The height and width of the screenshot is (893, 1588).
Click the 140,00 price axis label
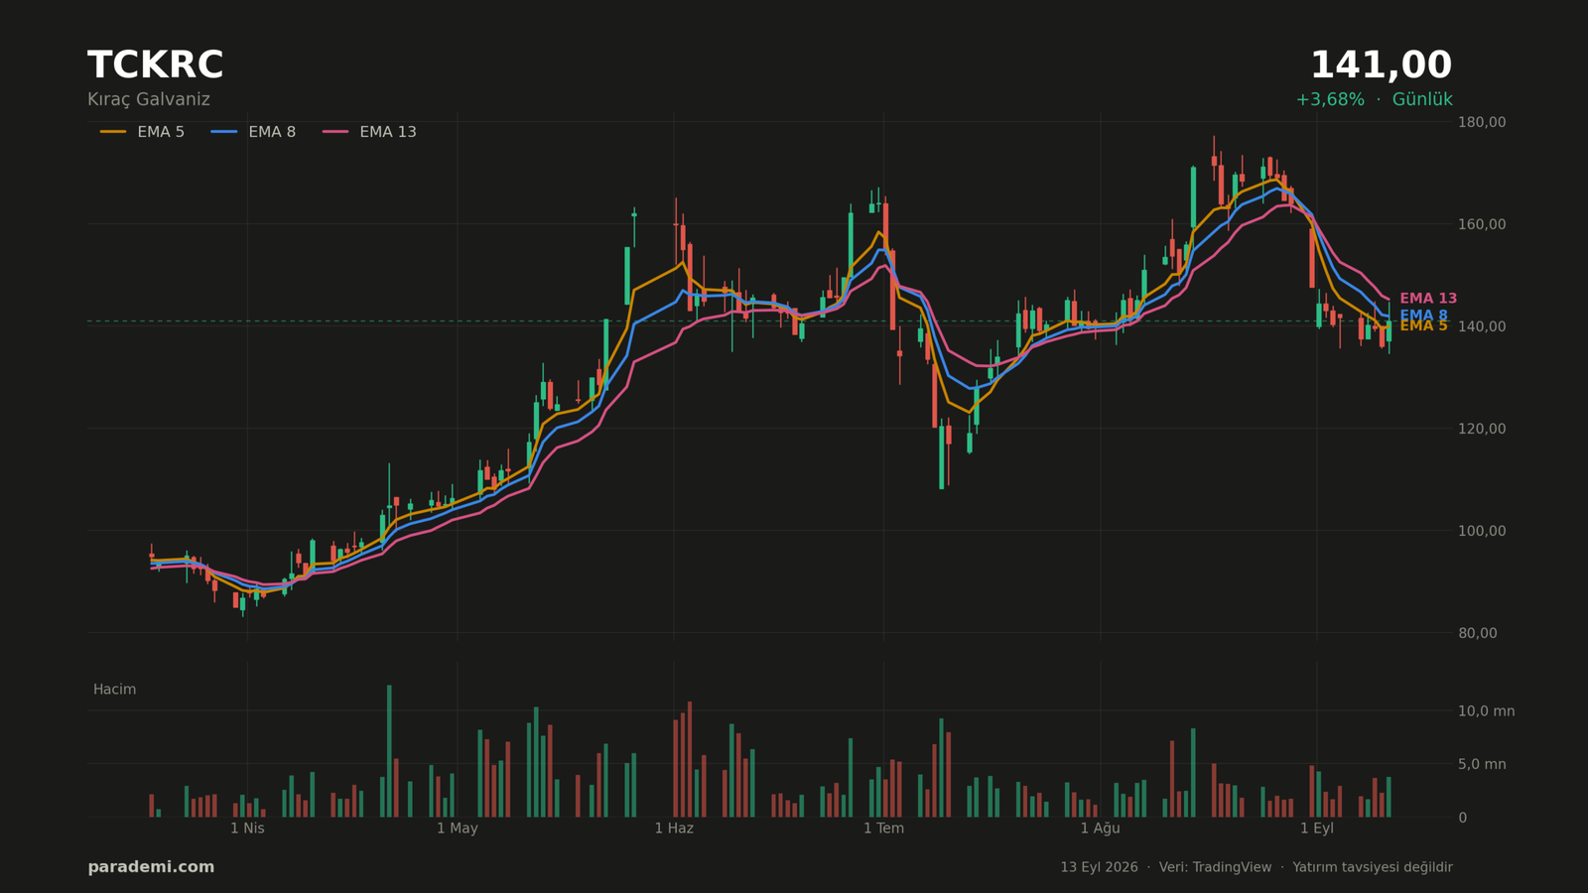point(1482,326)
